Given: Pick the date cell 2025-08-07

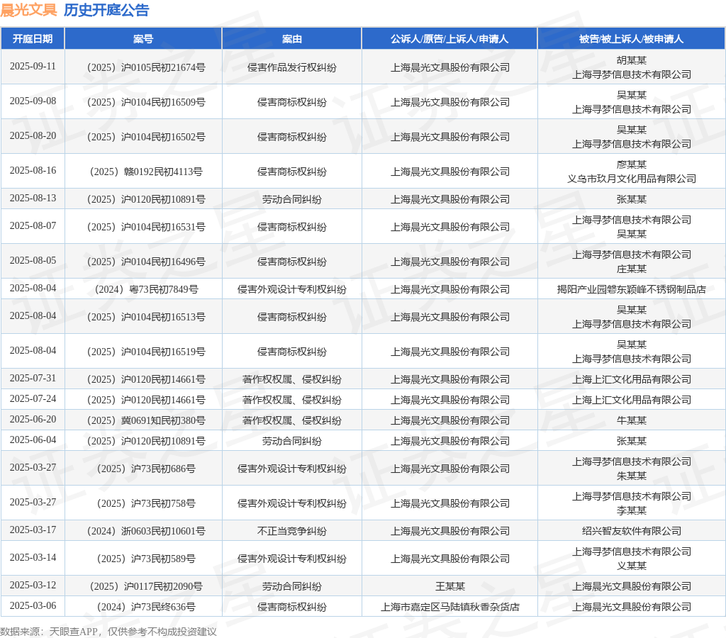Looking at the screenshot, I should click(33, 226).
